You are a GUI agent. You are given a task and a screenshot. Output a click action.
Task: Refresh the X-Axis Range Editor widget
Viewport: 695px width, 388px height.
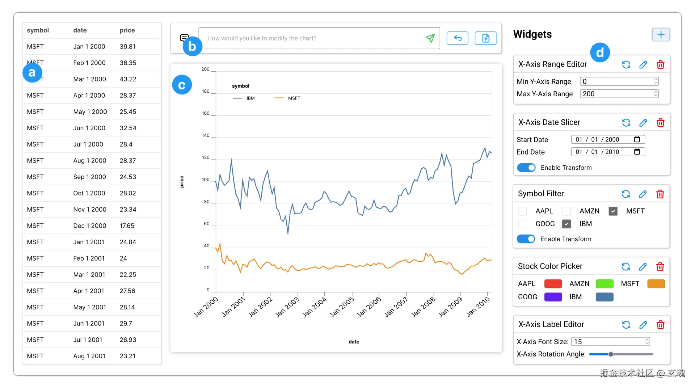[x=626, y=64]
